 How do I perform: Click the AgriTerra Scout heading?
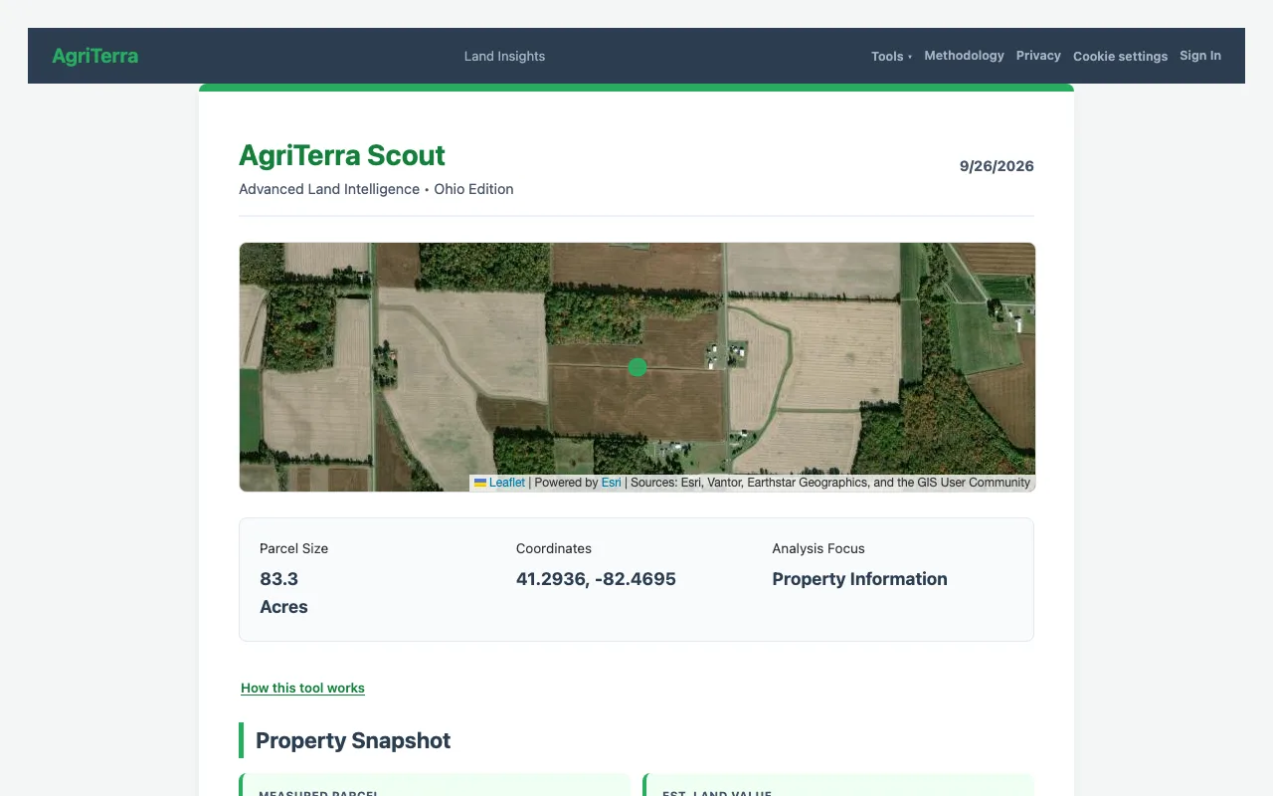(342, 155)
